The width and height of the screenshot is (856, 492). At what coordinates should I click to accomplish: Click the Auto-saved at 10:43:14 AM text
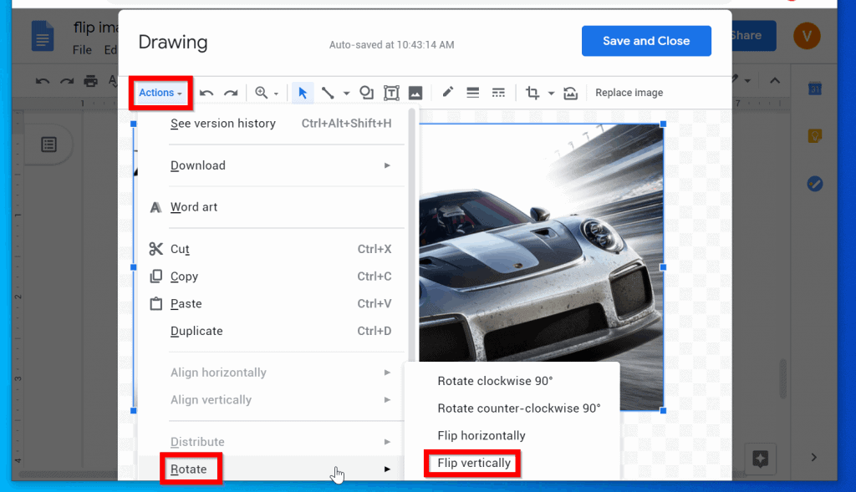pyautogui.click(x=391, y=45)
